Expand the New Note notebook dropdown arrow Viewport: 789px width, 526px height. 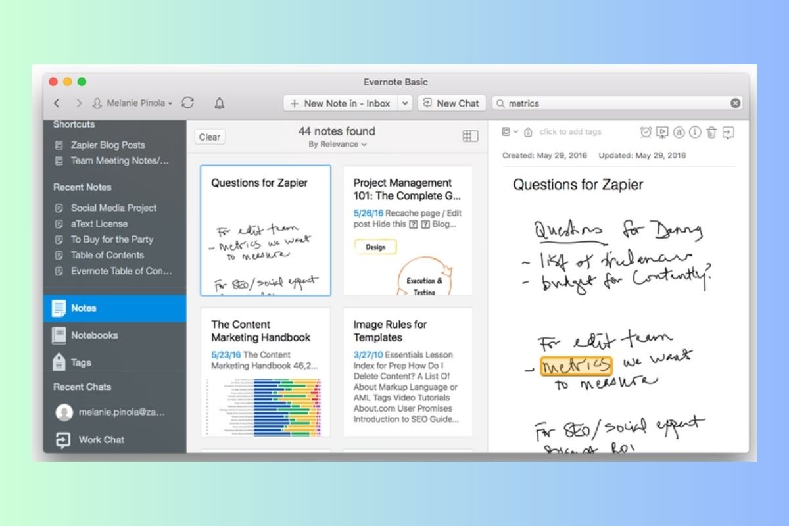405,103
